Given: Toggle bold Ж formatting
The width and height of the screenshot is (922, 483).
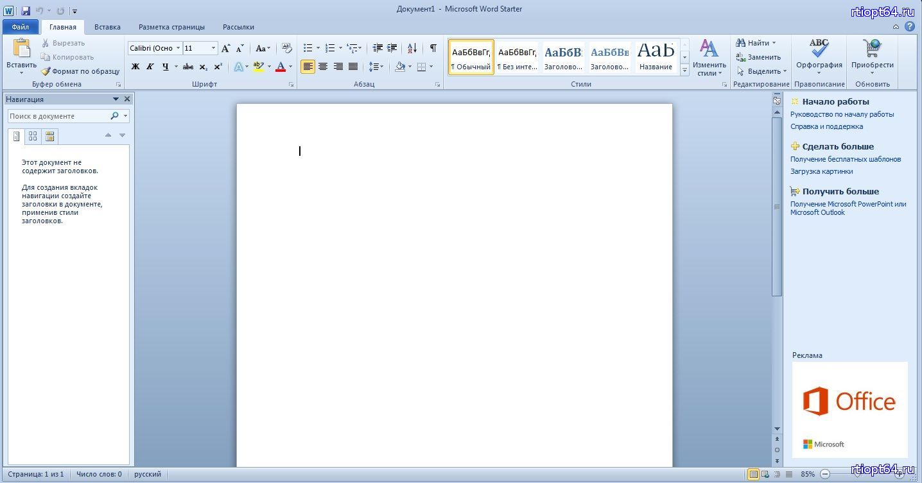Looking at the screenshot, I should click(135, 67).
